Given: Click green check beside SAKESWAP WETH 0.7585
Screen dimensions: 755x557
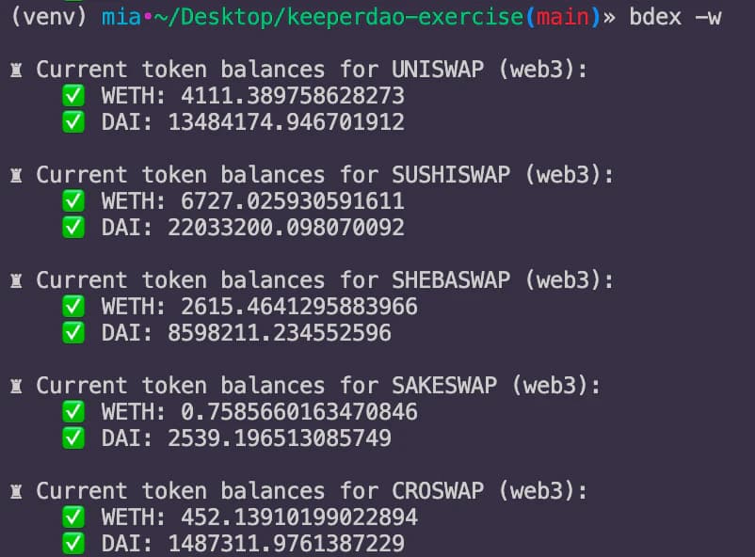Looking at the screenshot, I should (x=73, y=411).
